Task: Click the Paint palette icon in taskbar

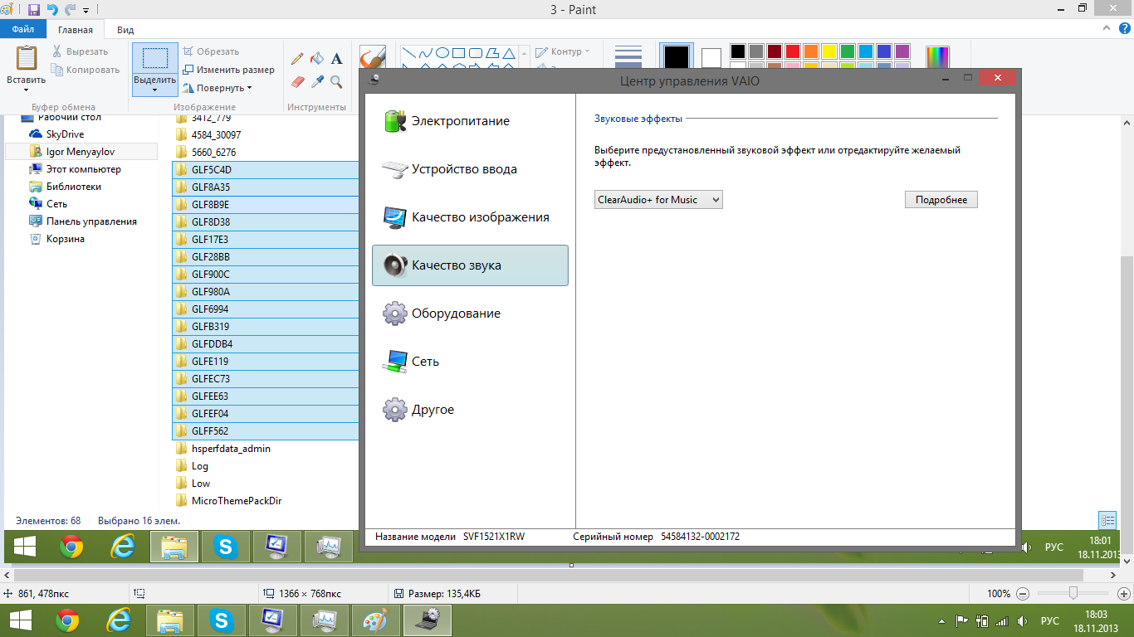Action: 376,620
